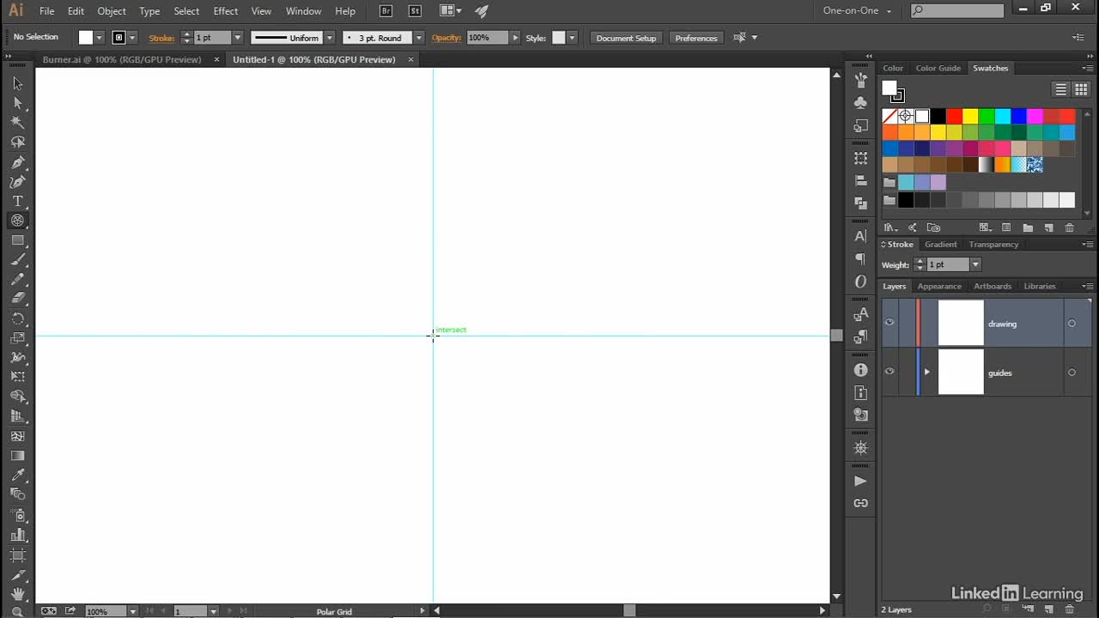This screenshot has width=1099, height=618.
Task: Open the Stroke panel link in control bar
Action: [161, 38]
